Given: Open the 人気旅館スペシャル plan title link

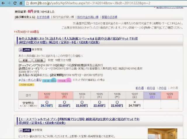Looking at the screenshot, I should point(78,40).
